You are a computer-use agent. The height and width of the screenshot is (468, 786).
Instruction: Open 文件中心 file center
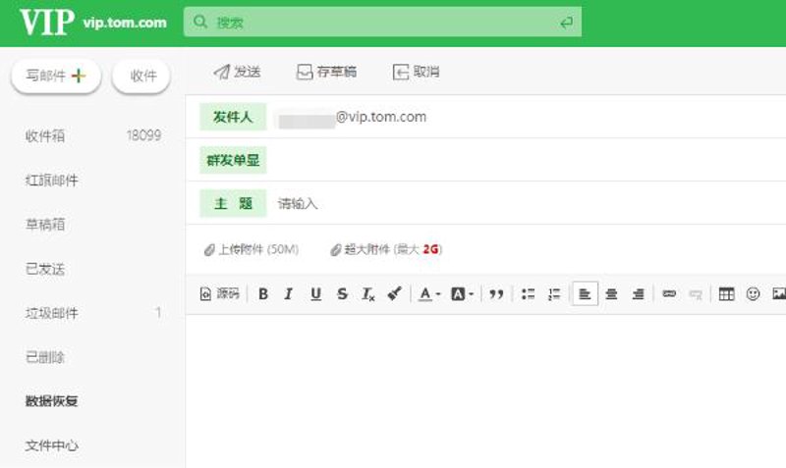coord(52,445)
